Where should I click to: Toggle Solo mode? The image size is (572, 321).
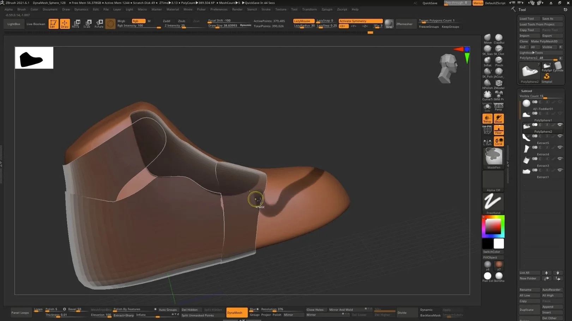pyautogui.click(x=487, y=107)
